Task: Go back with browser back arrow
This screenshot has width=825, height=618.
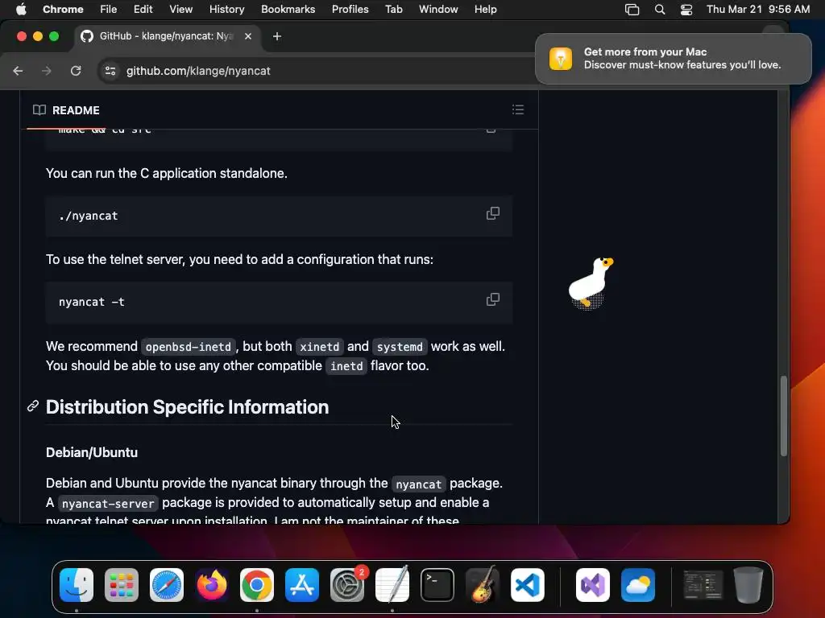Action: click(18, 71)
